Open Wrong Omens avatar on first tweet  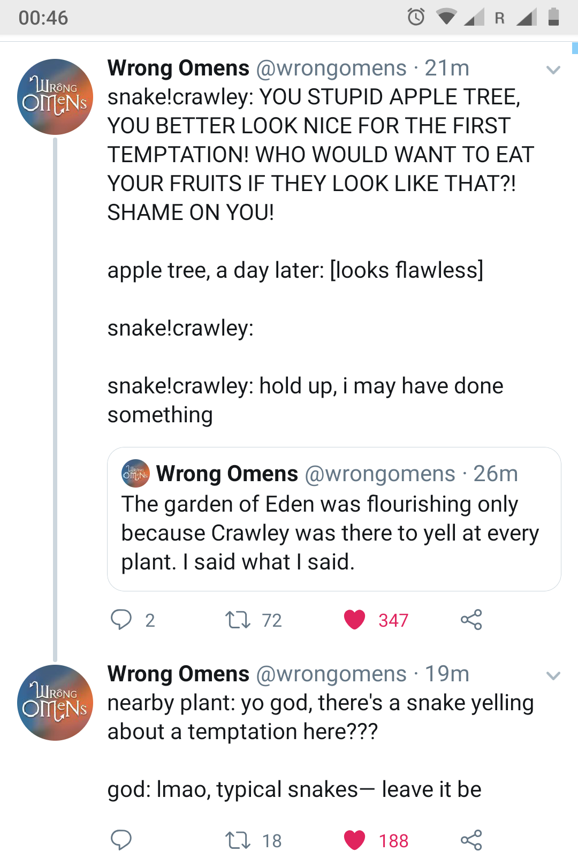coord(55,97)
